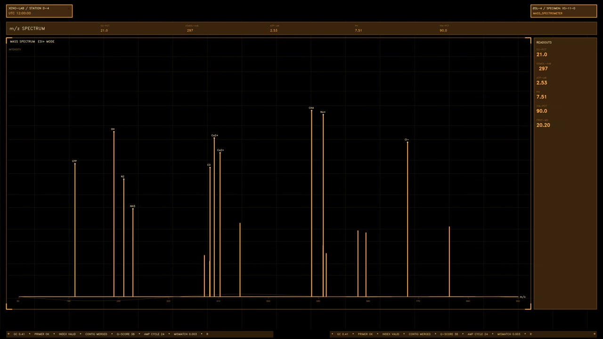Select the Na+ peak label

coord(323,112)
